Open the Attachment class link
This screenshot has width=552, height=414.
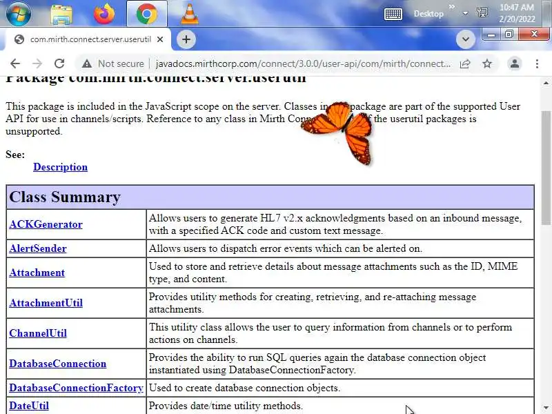(x=37, y=273)
